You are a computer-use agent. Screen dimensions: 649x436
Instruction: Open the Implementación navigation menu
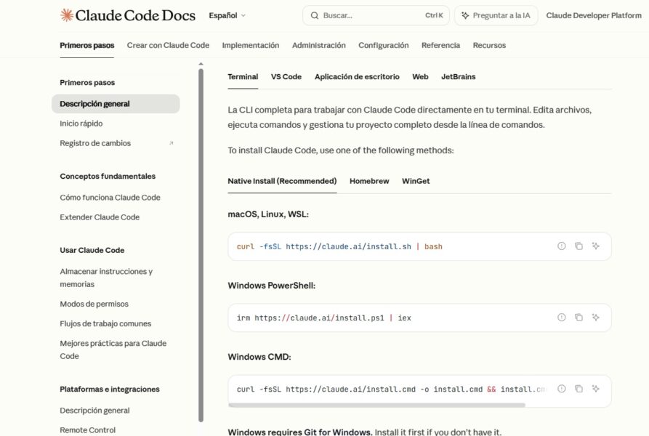251,45
